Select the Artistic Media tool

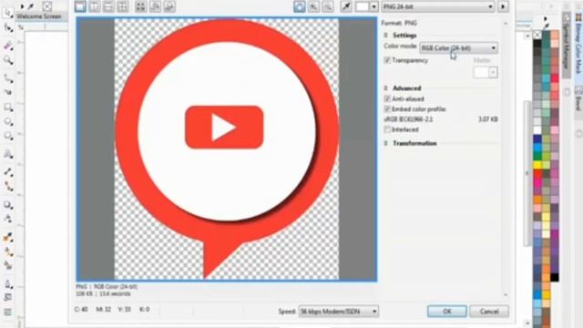pos(8,92)
